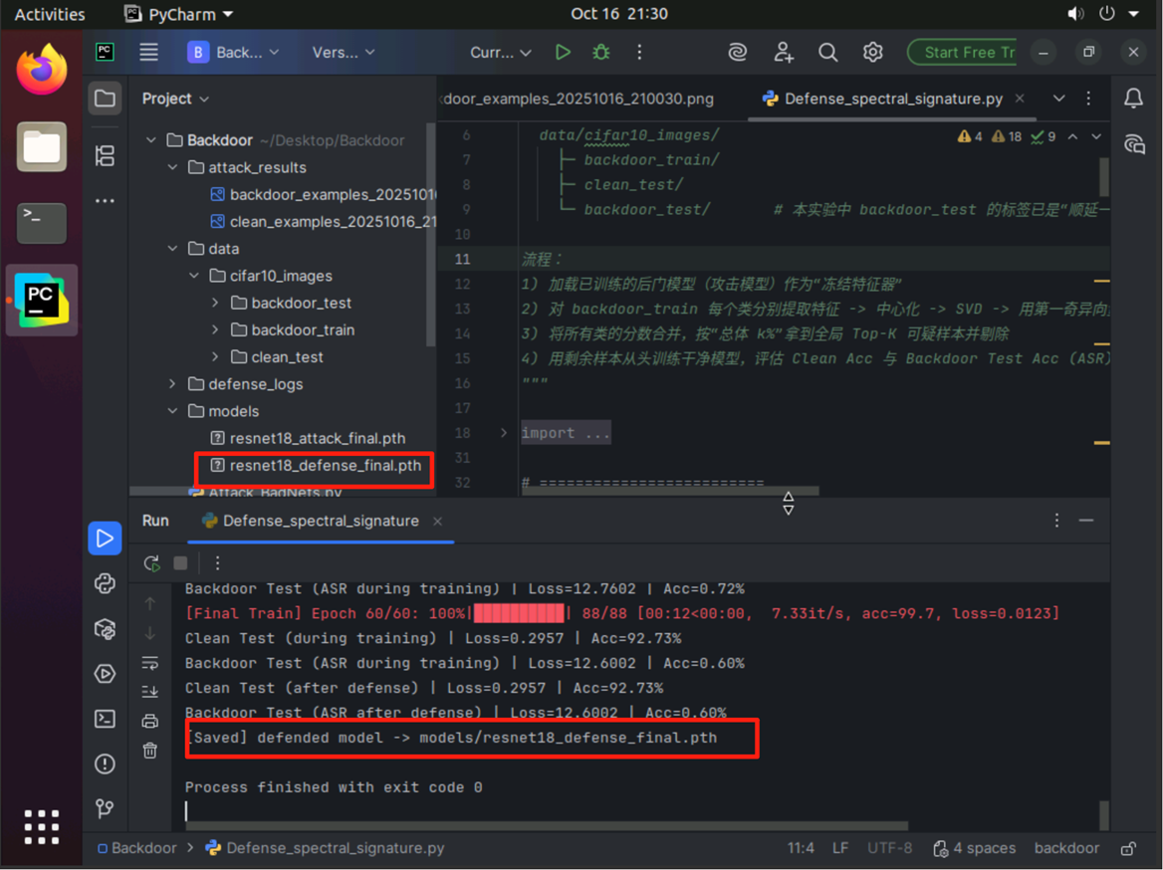The image size is (1163, 870).
Task: Collapse the models folder
Action: pos(173,411)
